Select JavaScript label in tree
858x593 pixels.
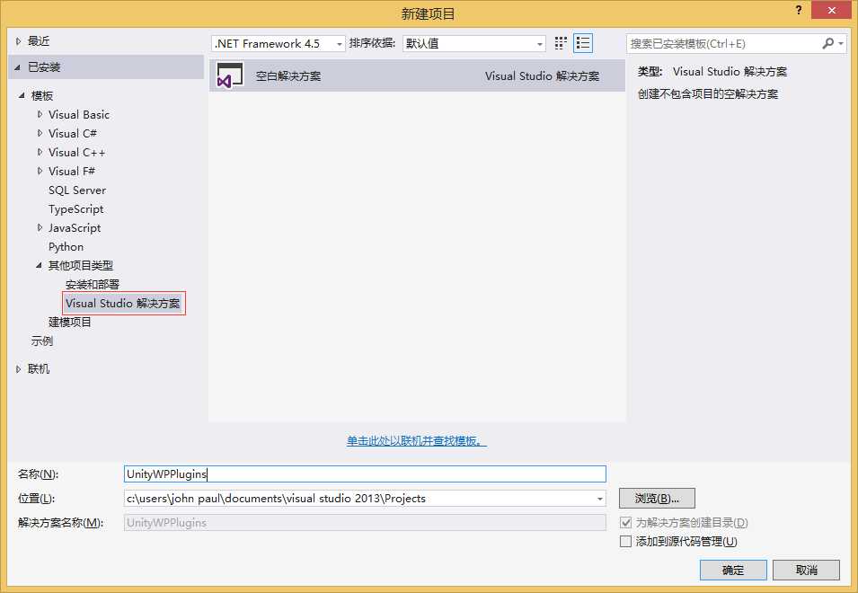[75, 227]
